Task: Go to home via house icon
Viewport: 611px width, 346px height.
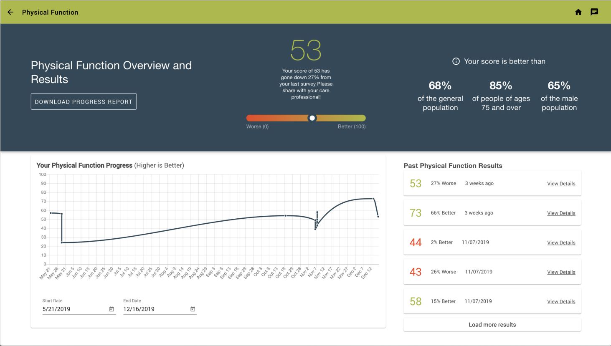Action: tap(578, 12)
